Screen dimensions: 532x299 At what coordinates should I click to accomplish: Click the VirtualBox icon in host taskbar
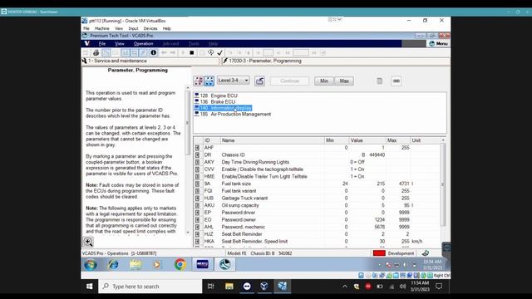(x=264, y=287)
